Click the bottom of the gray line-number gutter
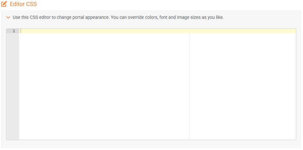This screenshot has width=303, height=150. (x=13, y=137)
